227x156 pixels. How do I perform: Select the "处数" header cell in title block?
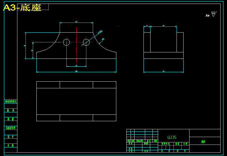pos(133,141)
